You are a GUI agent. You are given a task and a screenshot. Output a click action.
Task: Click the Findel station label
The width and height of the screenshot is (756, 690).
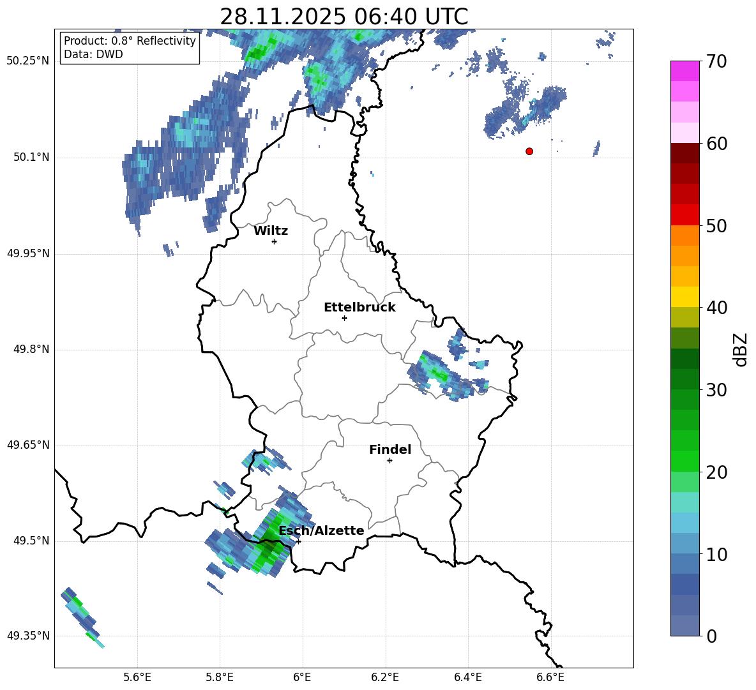[390, 449]
